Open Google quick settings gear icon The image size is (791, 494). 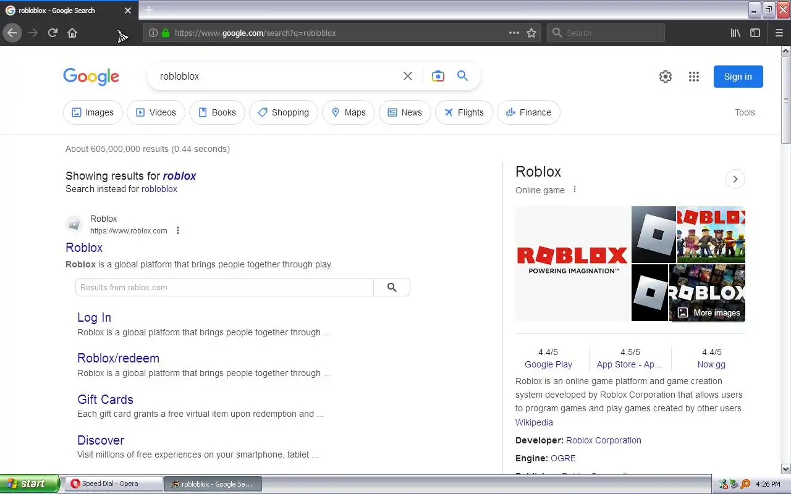pyautogui.click(x=666, y=77)
